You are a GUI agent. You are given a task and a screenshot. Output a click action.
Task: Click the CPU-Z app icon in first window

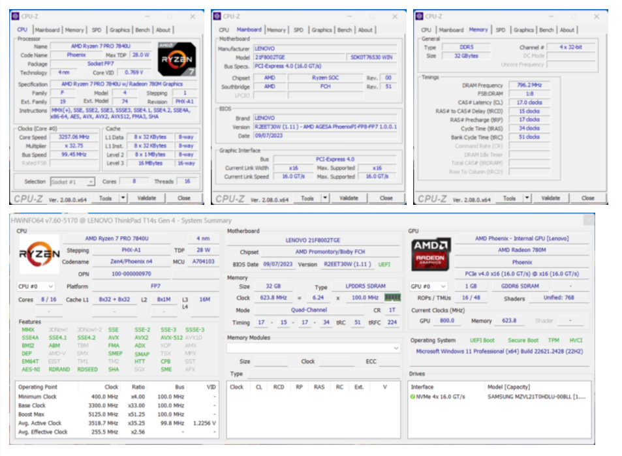pos(16,16)
